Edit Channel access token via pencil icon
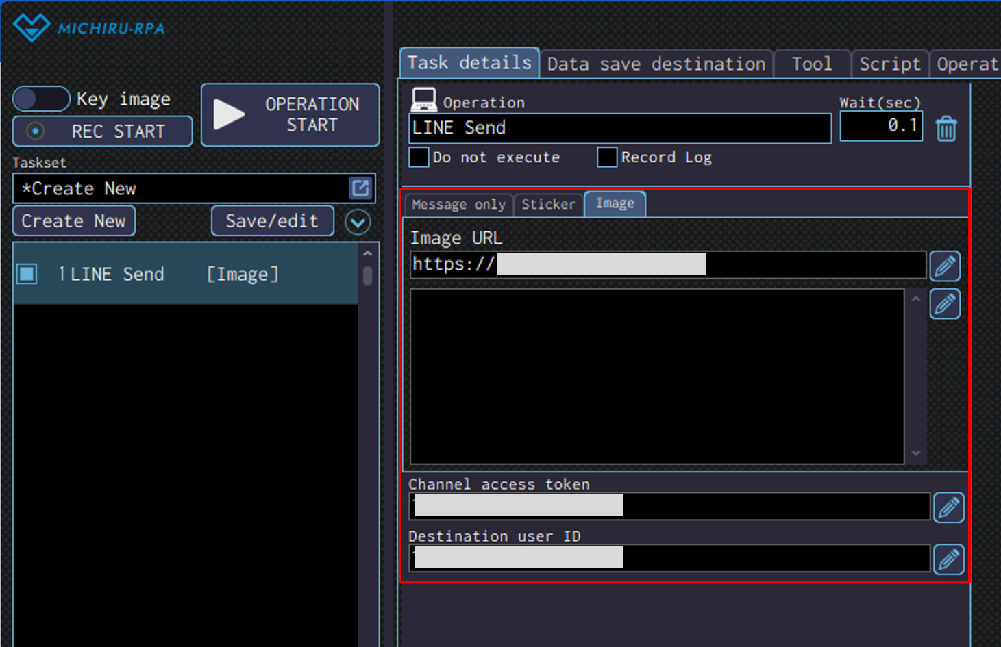The height and width of the screenshot is (647, 1001). (x=948, y=507)
